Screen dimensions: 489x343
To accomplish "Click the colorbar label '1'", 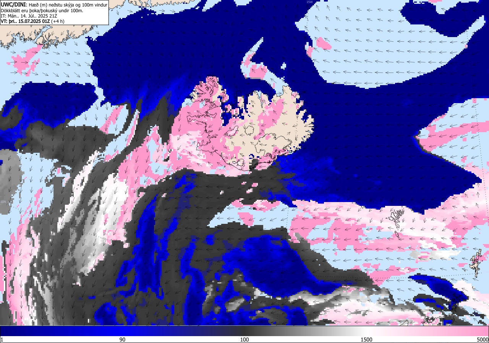I will click(2, 340).
